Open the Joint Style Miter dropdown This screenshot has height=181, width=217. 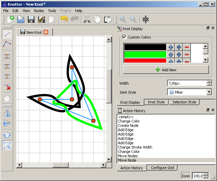click(209, 92)
